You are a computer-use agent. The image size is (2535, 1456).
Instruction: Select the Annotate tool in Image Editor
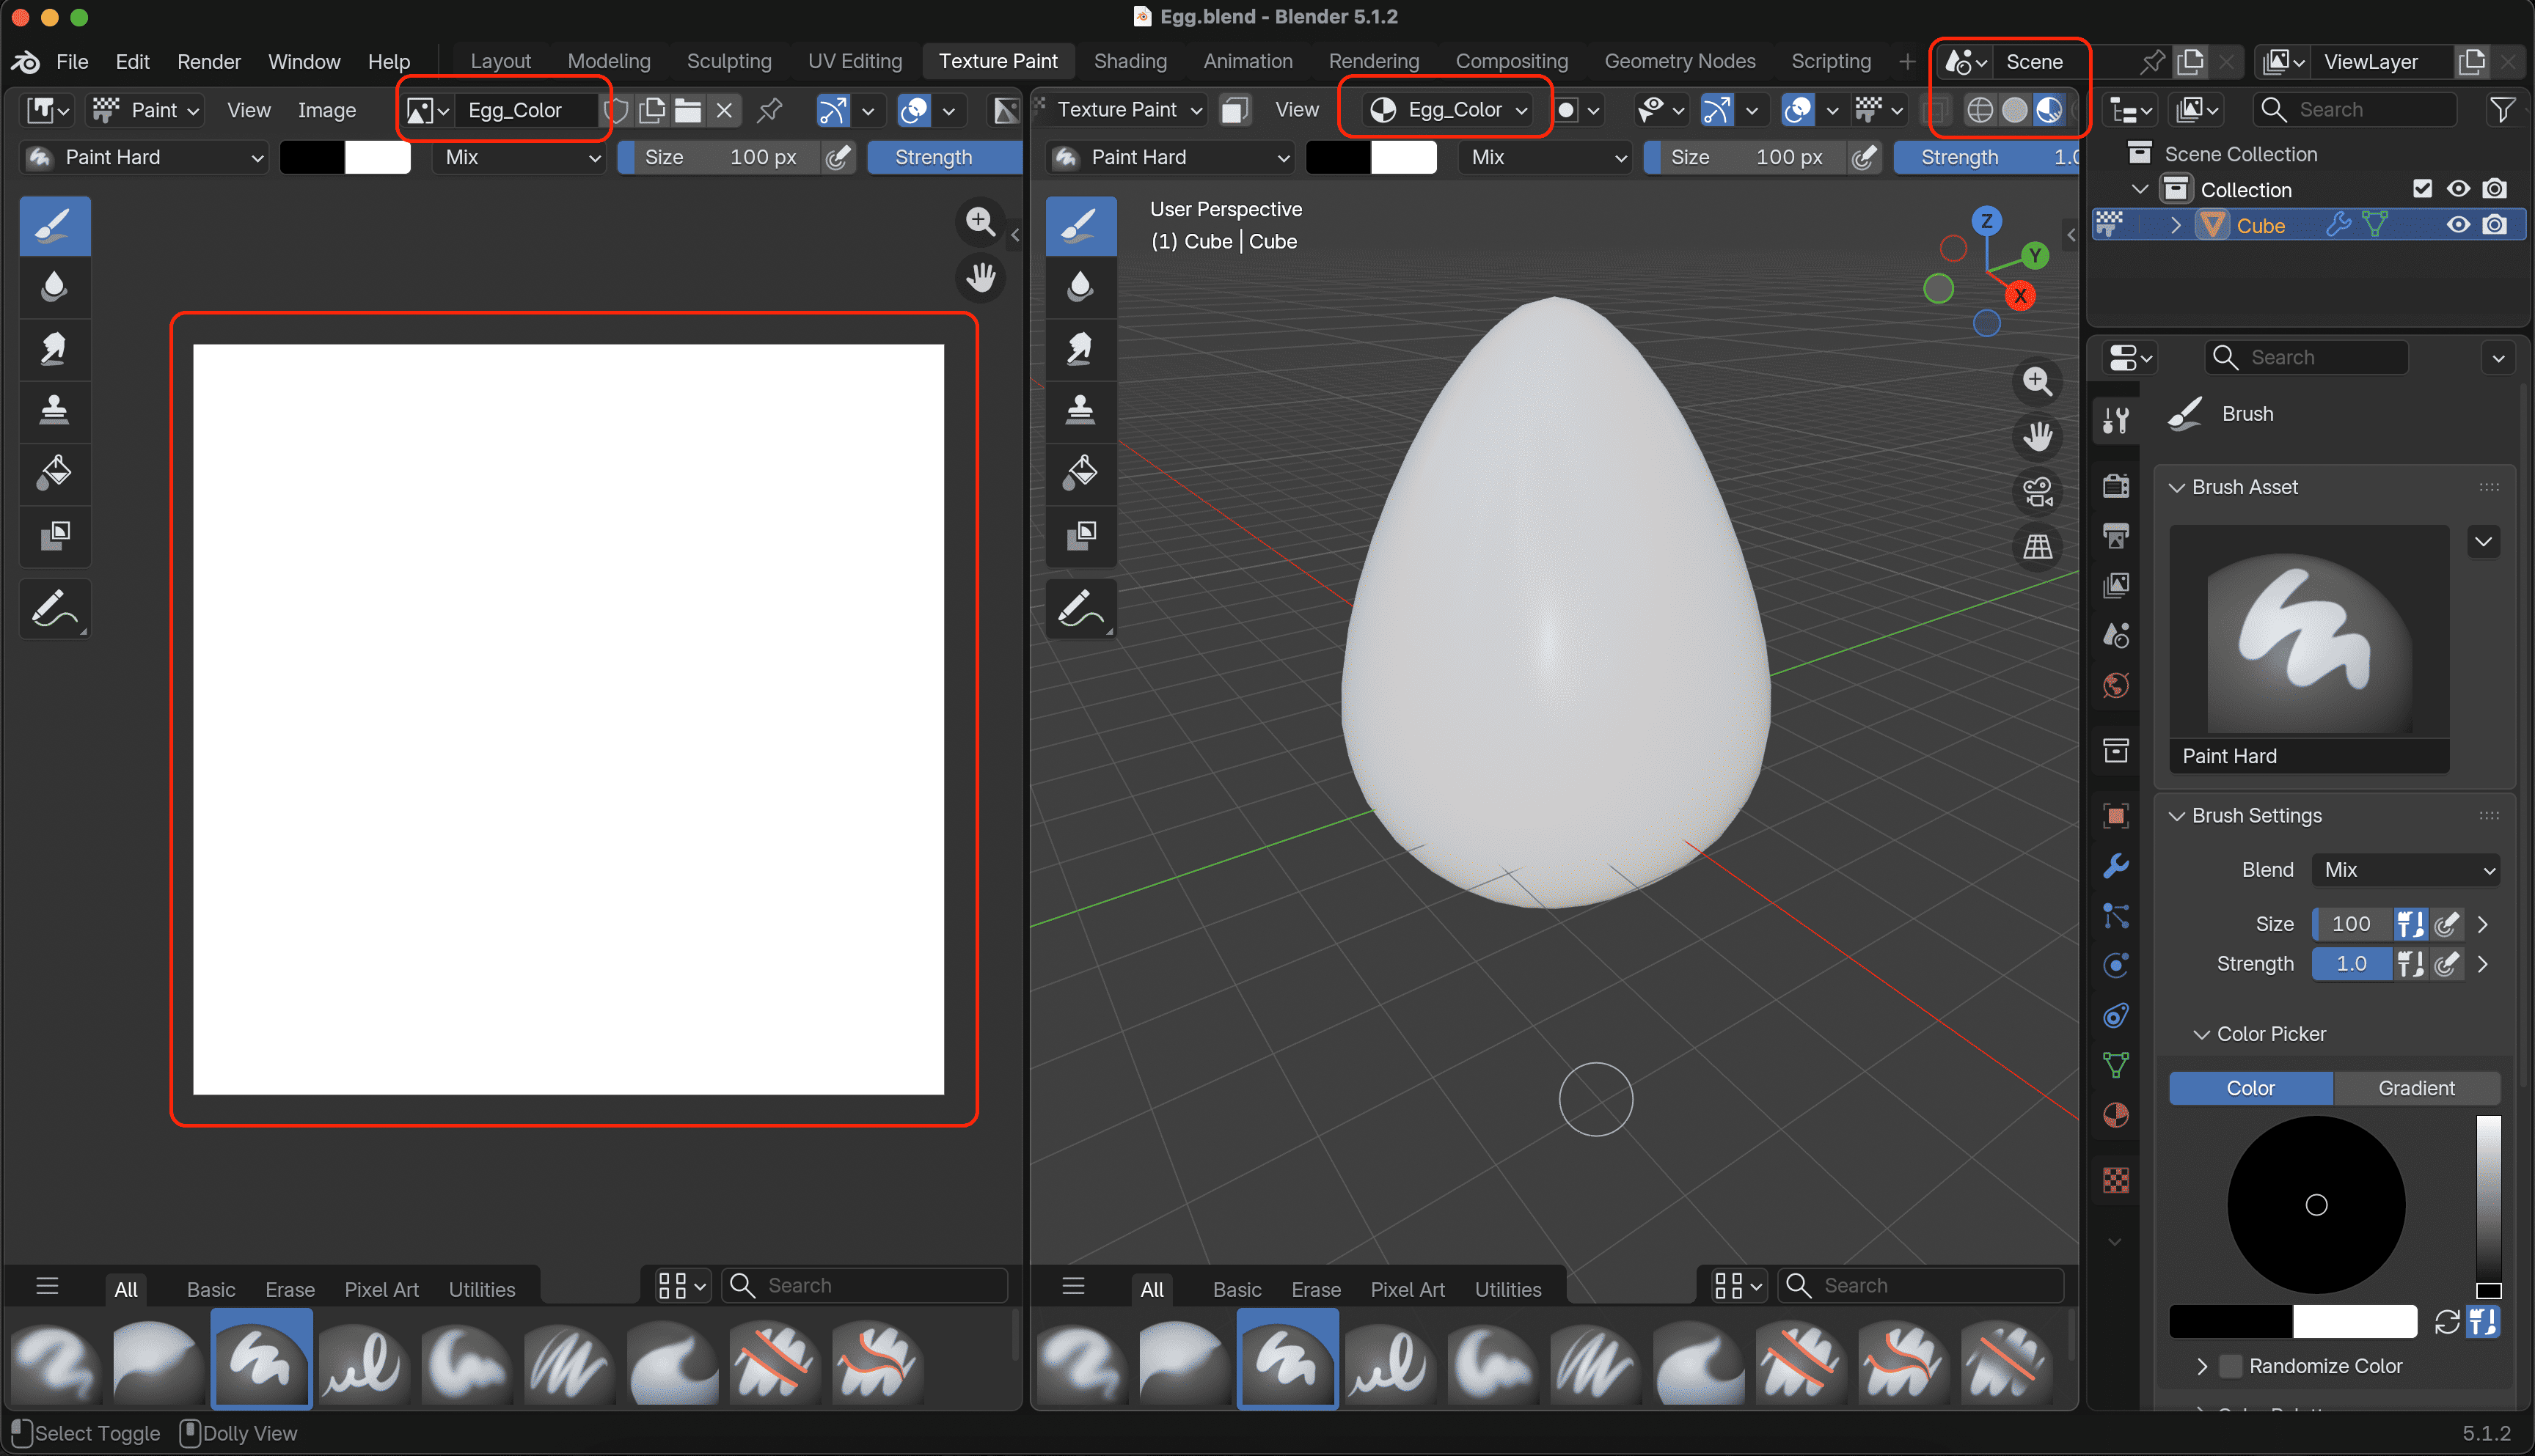(55, 608)
